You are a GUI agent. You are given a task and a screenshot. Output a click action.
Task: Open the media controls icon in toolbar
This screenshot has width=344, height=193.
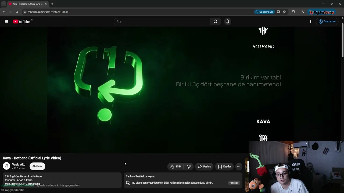tap(303, 12)
